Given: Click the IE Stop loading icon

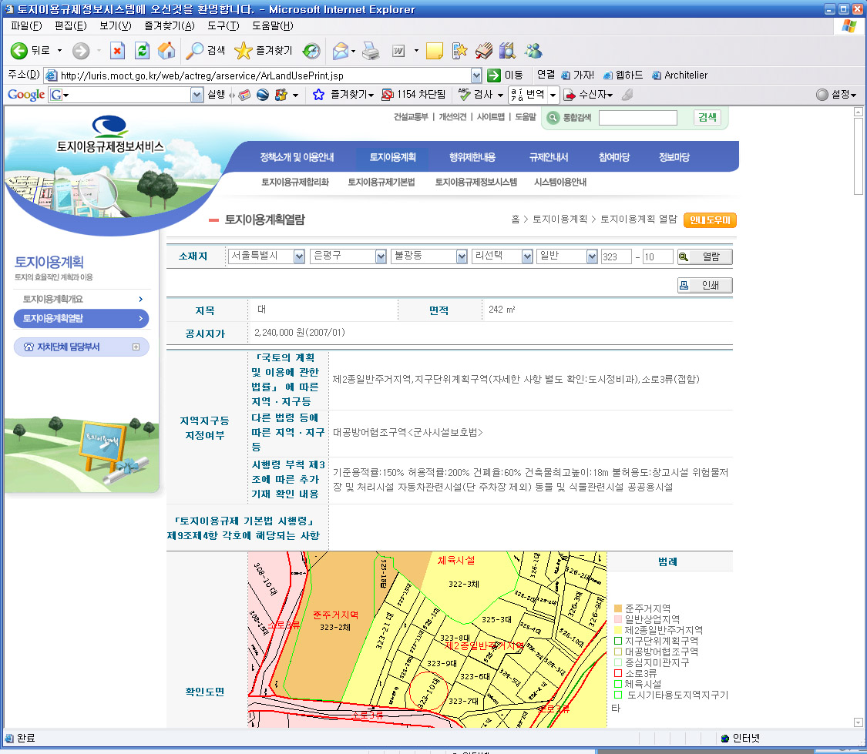Looking at the screenshot, I should (117, 51).
